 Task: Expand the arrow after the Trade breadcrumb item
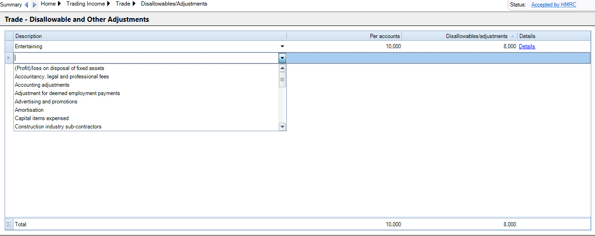pyautogui.click(x=134, y=4)
